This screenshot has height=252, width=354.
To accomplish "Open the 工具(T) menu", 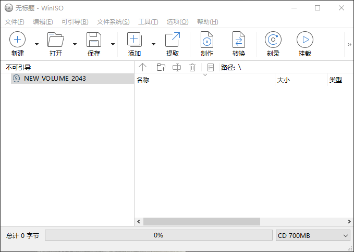I will (x=148, y=22).
